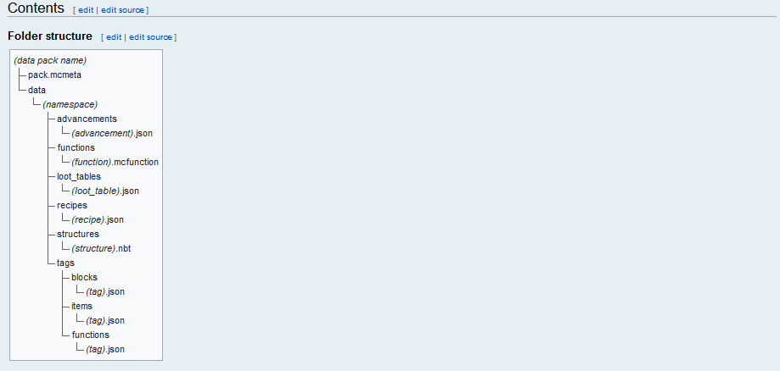Viewport: 780px width, 371px height.
Task: Click the blocks subfolder under tags
Action: pos(85,277)
